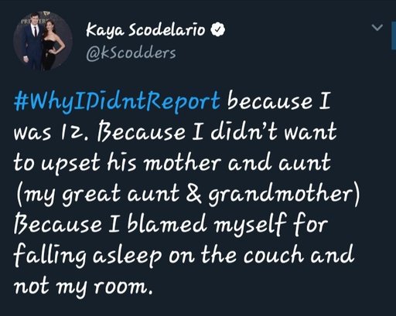Click the man in the avatar photo
Viewport: 396px width, 316px height.
(x=32, y=41)
